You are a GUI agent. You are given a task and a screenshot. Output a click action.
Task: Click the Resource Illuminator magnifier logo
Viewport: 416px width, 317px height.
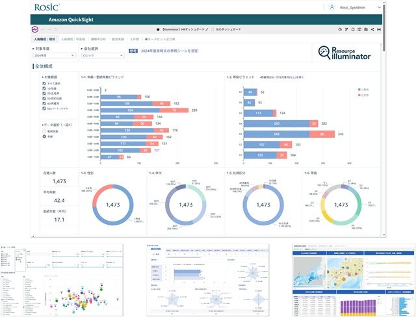(325, 53)
